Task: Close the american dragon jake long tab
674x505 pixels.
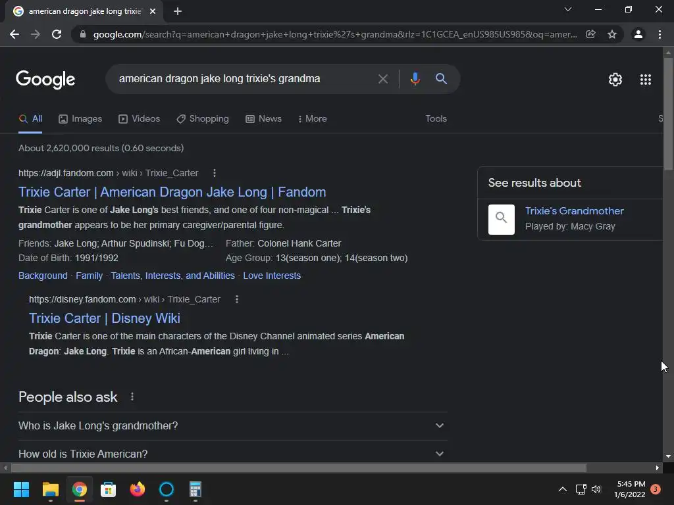Action: pyautogui.click(x=153, y=11)
